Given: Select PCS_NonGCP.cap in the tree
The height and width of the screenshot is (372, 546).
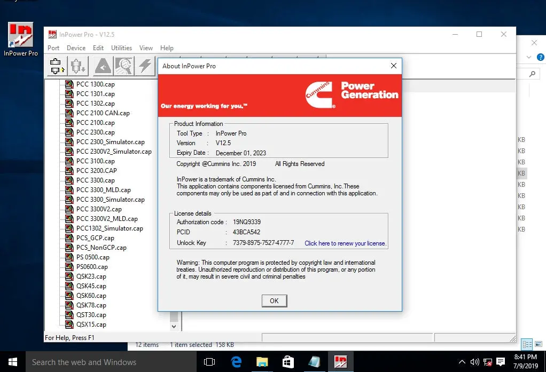Looking at the screenshot, I should [x=102, y=248].
